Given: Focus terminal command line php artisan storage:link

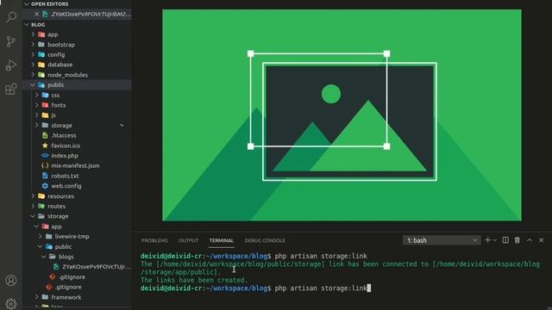Looking at the screenshot, I should [321, 288].
